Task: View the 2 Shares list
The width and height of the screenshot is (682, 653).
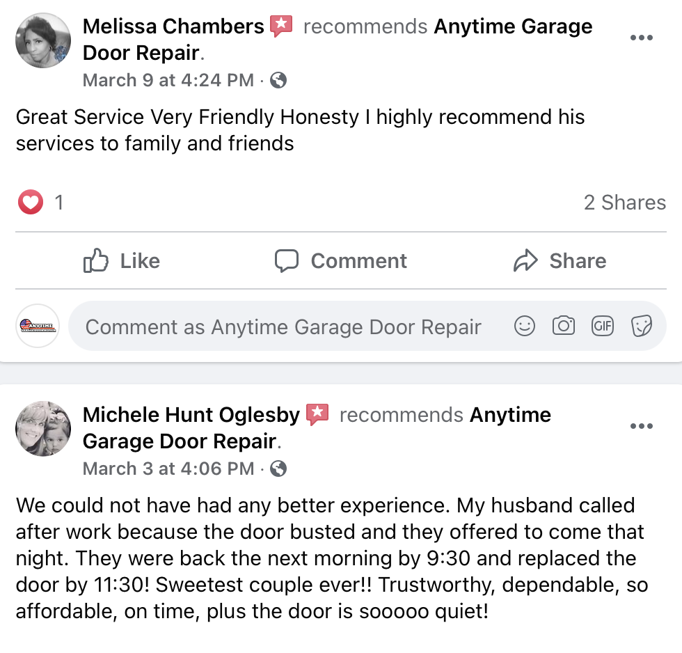Action: click(625, 203)
